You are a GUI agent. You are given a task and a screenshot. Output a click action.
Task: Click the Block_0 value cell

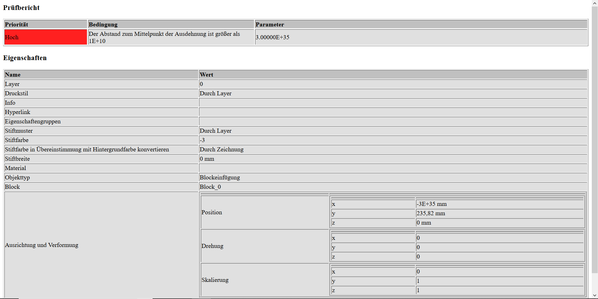[x=393, y=187]
